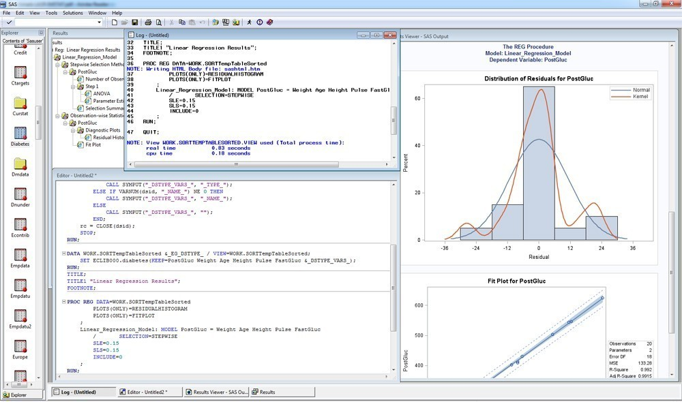Select the Empdata table in Explorer
This screenshot has width=682, height=402.
tap(20, 258)
